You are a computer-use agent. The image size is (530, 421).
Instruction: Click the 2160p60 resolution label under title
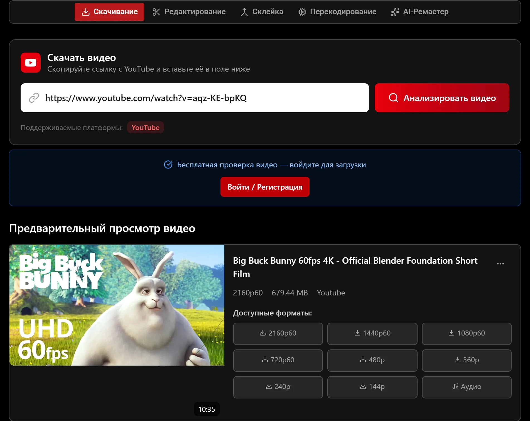tap(248, 293)
